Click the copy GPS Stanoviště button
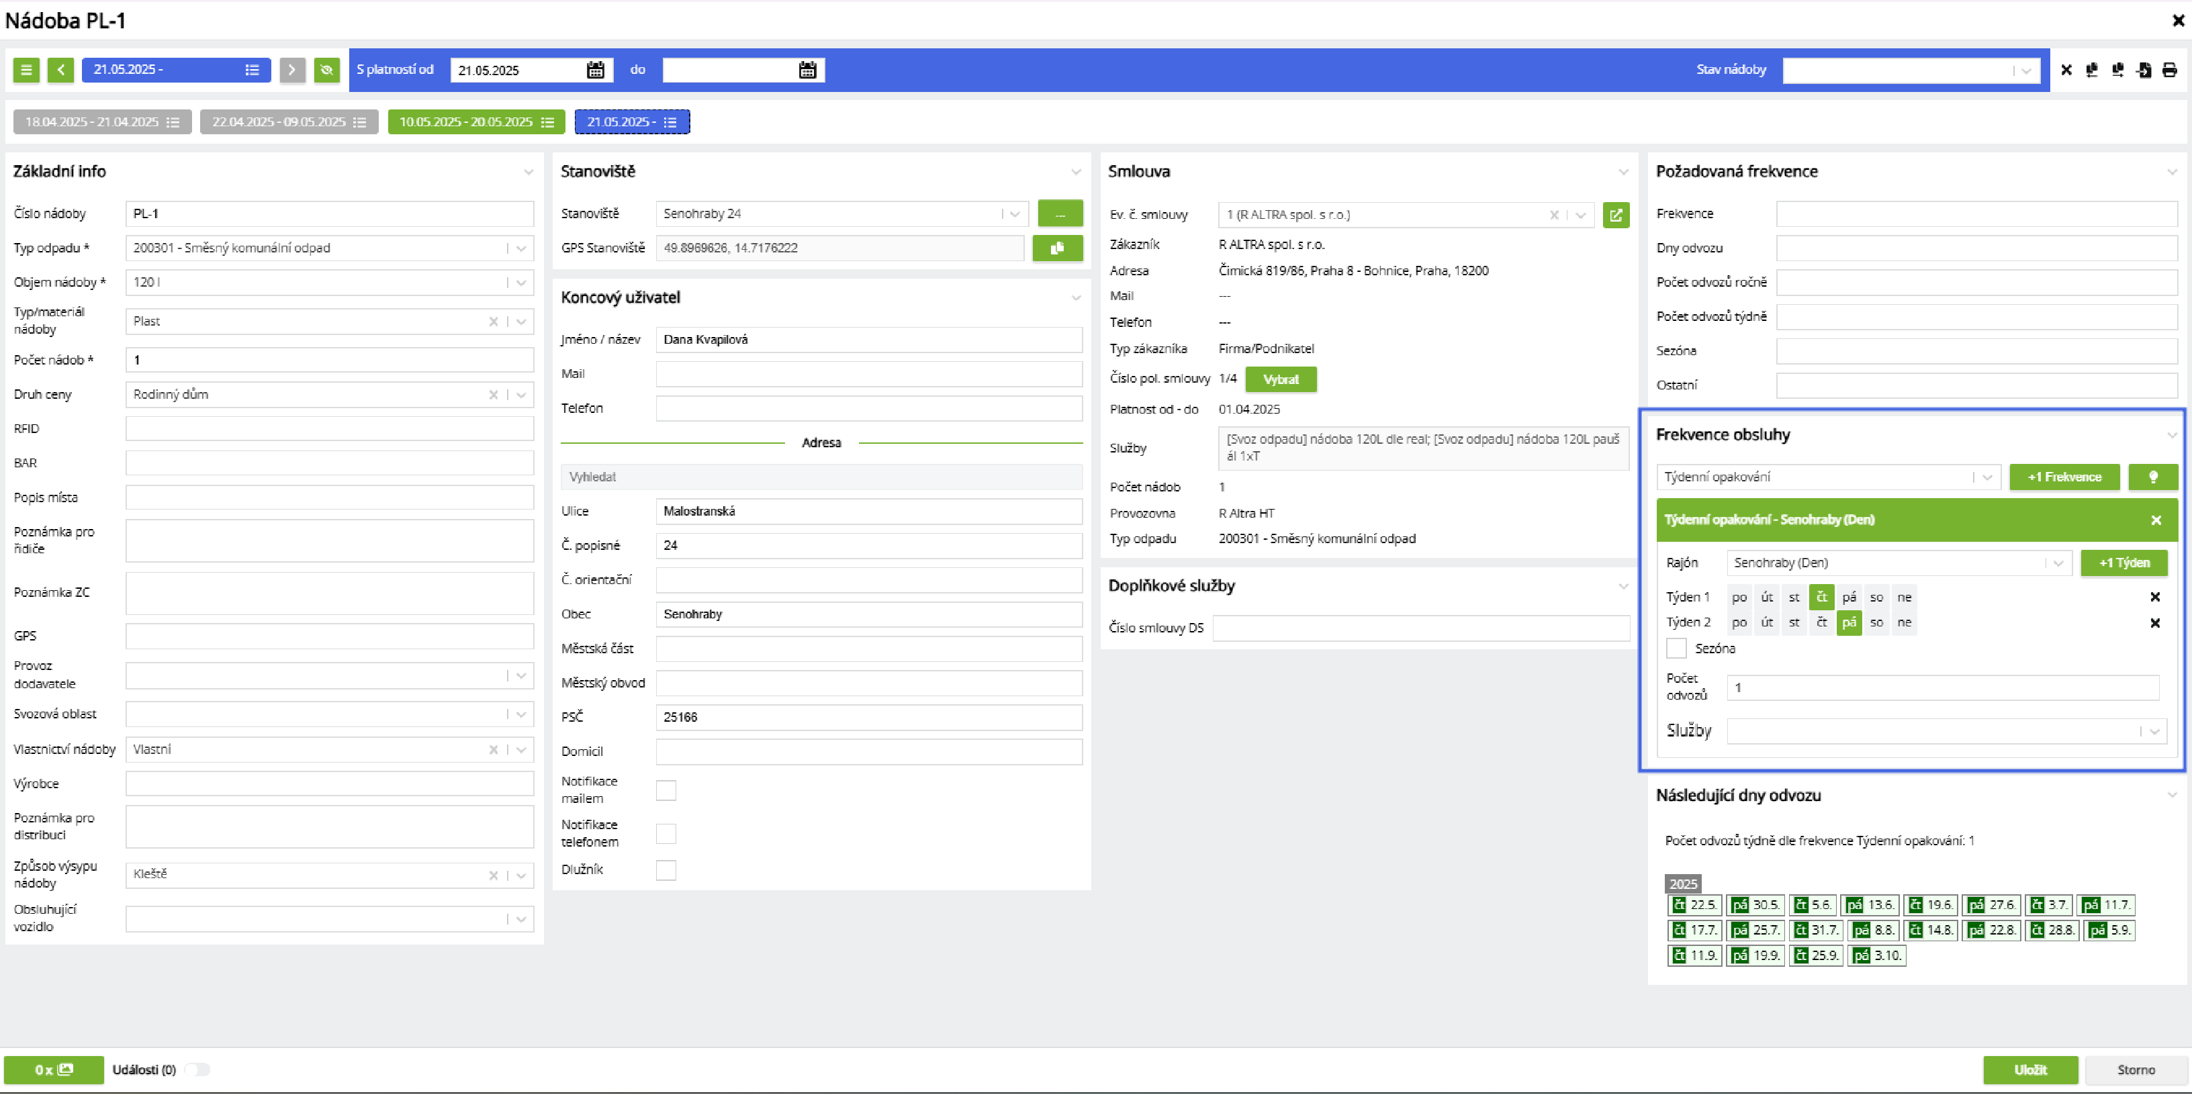Screen dimensions: 2194x1095 tap(1057, 248)
